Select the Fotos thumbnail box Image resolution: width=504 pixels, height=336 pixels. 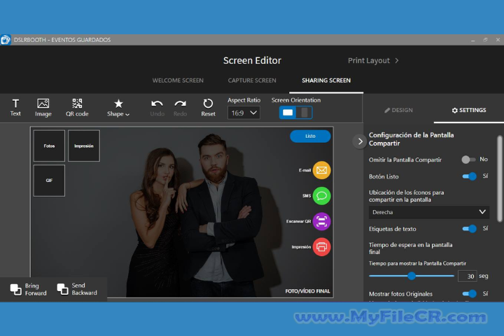(x=49, y=146)
